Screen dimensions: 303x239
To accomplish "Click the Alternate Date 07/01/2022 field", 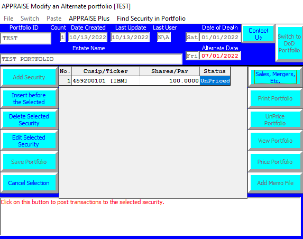I will point(220,56).
